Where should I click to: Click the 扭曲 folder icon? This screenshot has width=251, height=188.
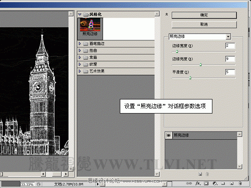86,50
